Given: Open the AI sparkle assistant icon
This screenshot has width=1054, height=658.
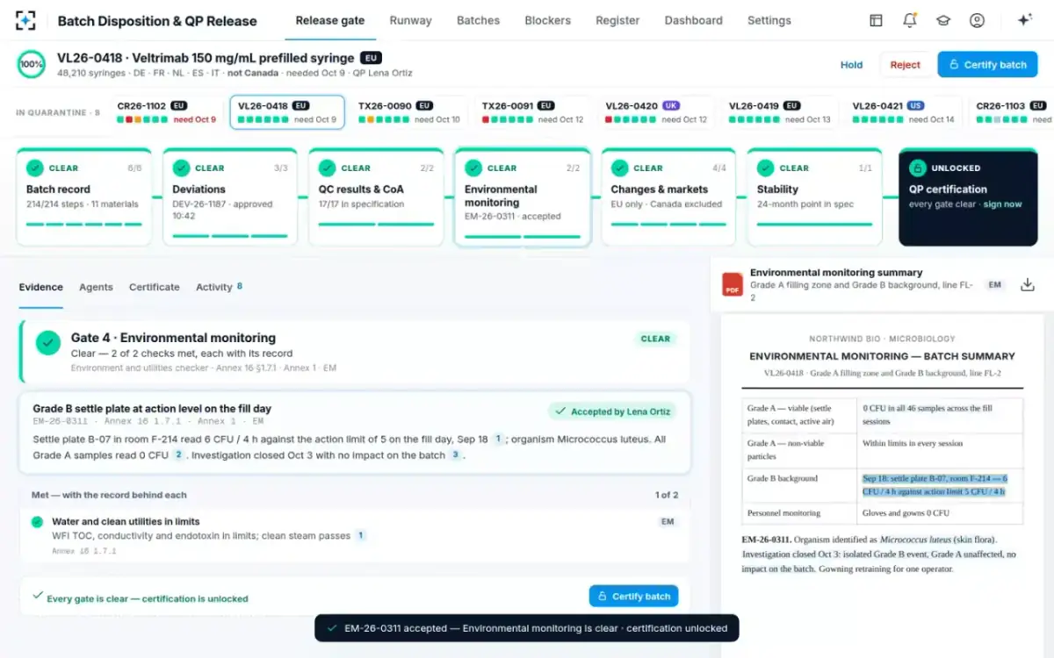Looking at the screenshot, I should coord(1024,20).
